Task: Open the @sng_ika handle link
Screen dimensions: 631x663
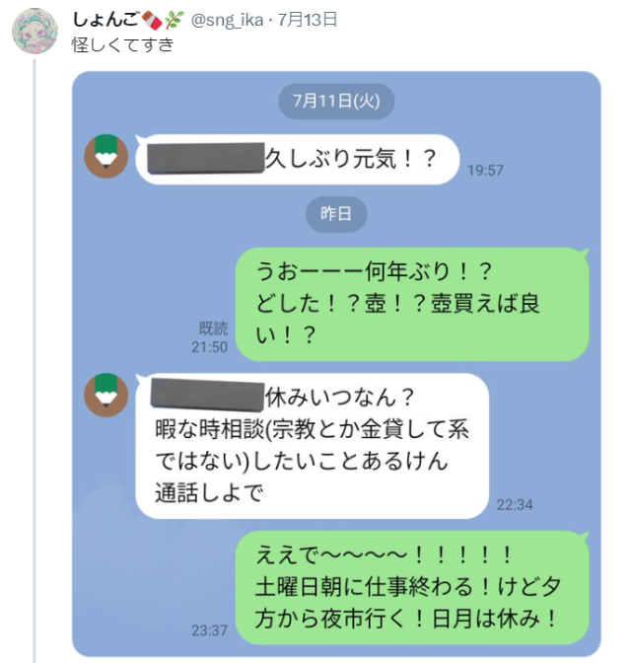Action: click(x=226, y=19)
